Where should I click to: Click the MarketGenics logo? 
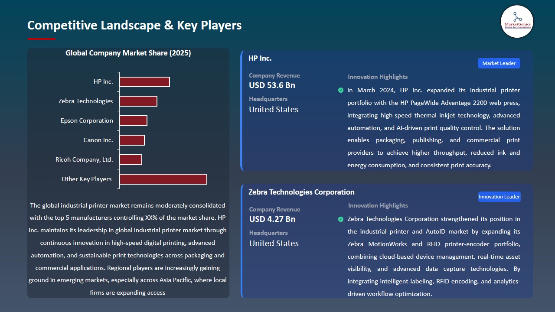[517, 21]
